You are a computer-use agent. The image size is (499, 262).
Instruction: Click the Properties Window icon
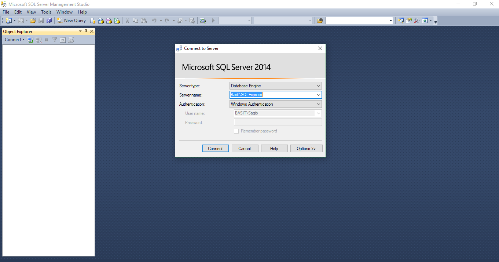click(408, 21)
